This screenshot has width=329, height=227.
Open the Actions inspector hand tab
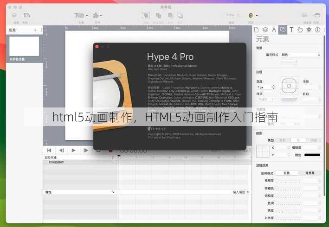point(300,30)
